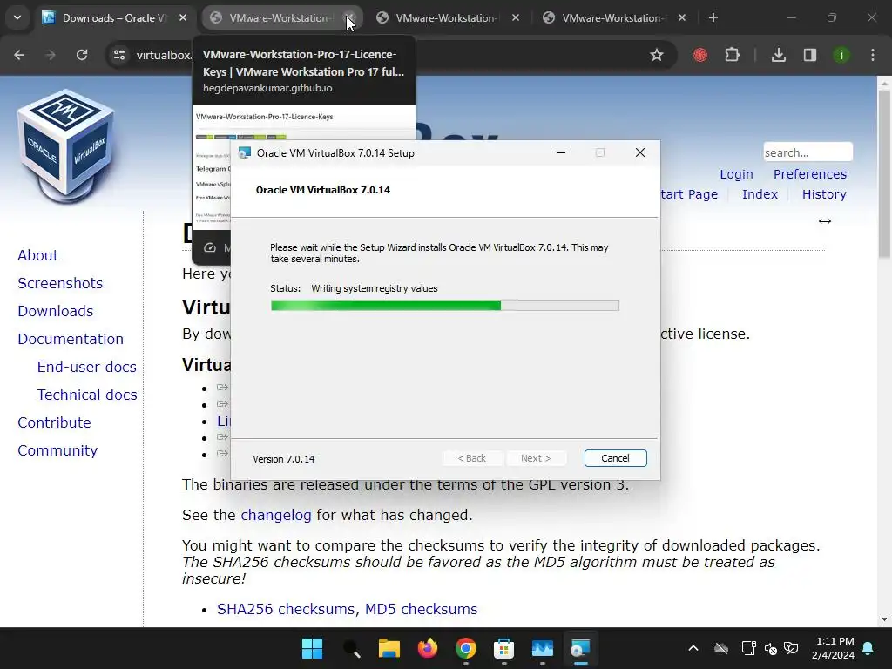This screenshot has width=892, height=669.
Task: Open the Extensions puzzle menu
Action: 732,55
